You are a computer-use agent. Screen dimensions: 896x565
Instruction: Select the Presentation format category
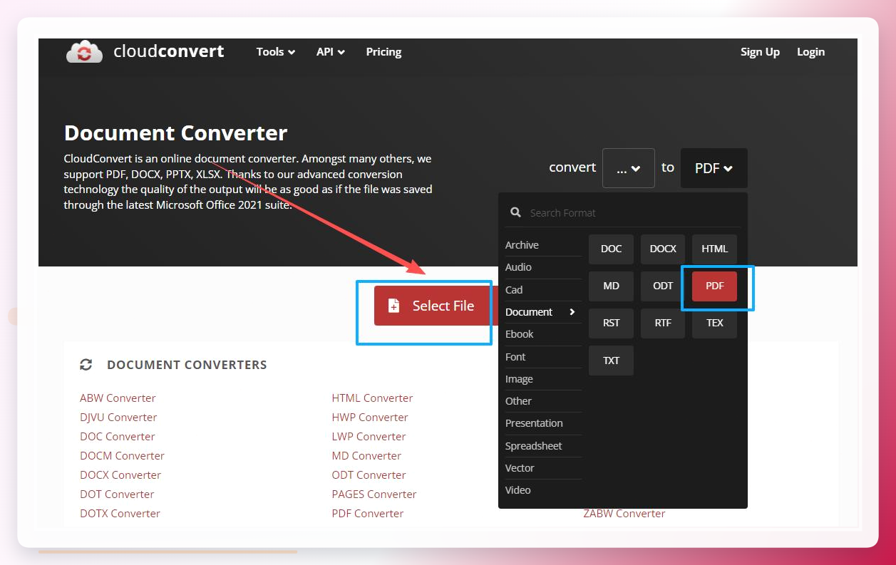click(542, 423)
